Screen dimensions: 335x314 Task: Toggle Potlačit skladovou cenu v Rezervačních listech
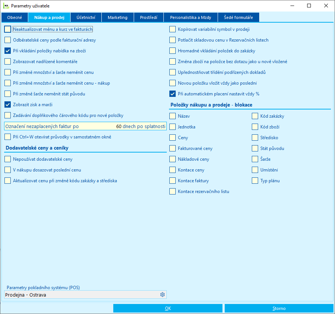click(x=172, y=40)
